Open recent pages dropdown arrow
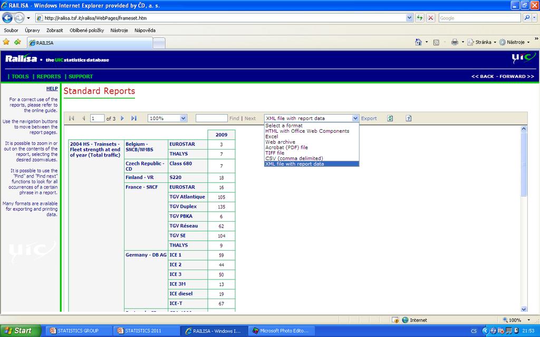 tap(28, 18)
